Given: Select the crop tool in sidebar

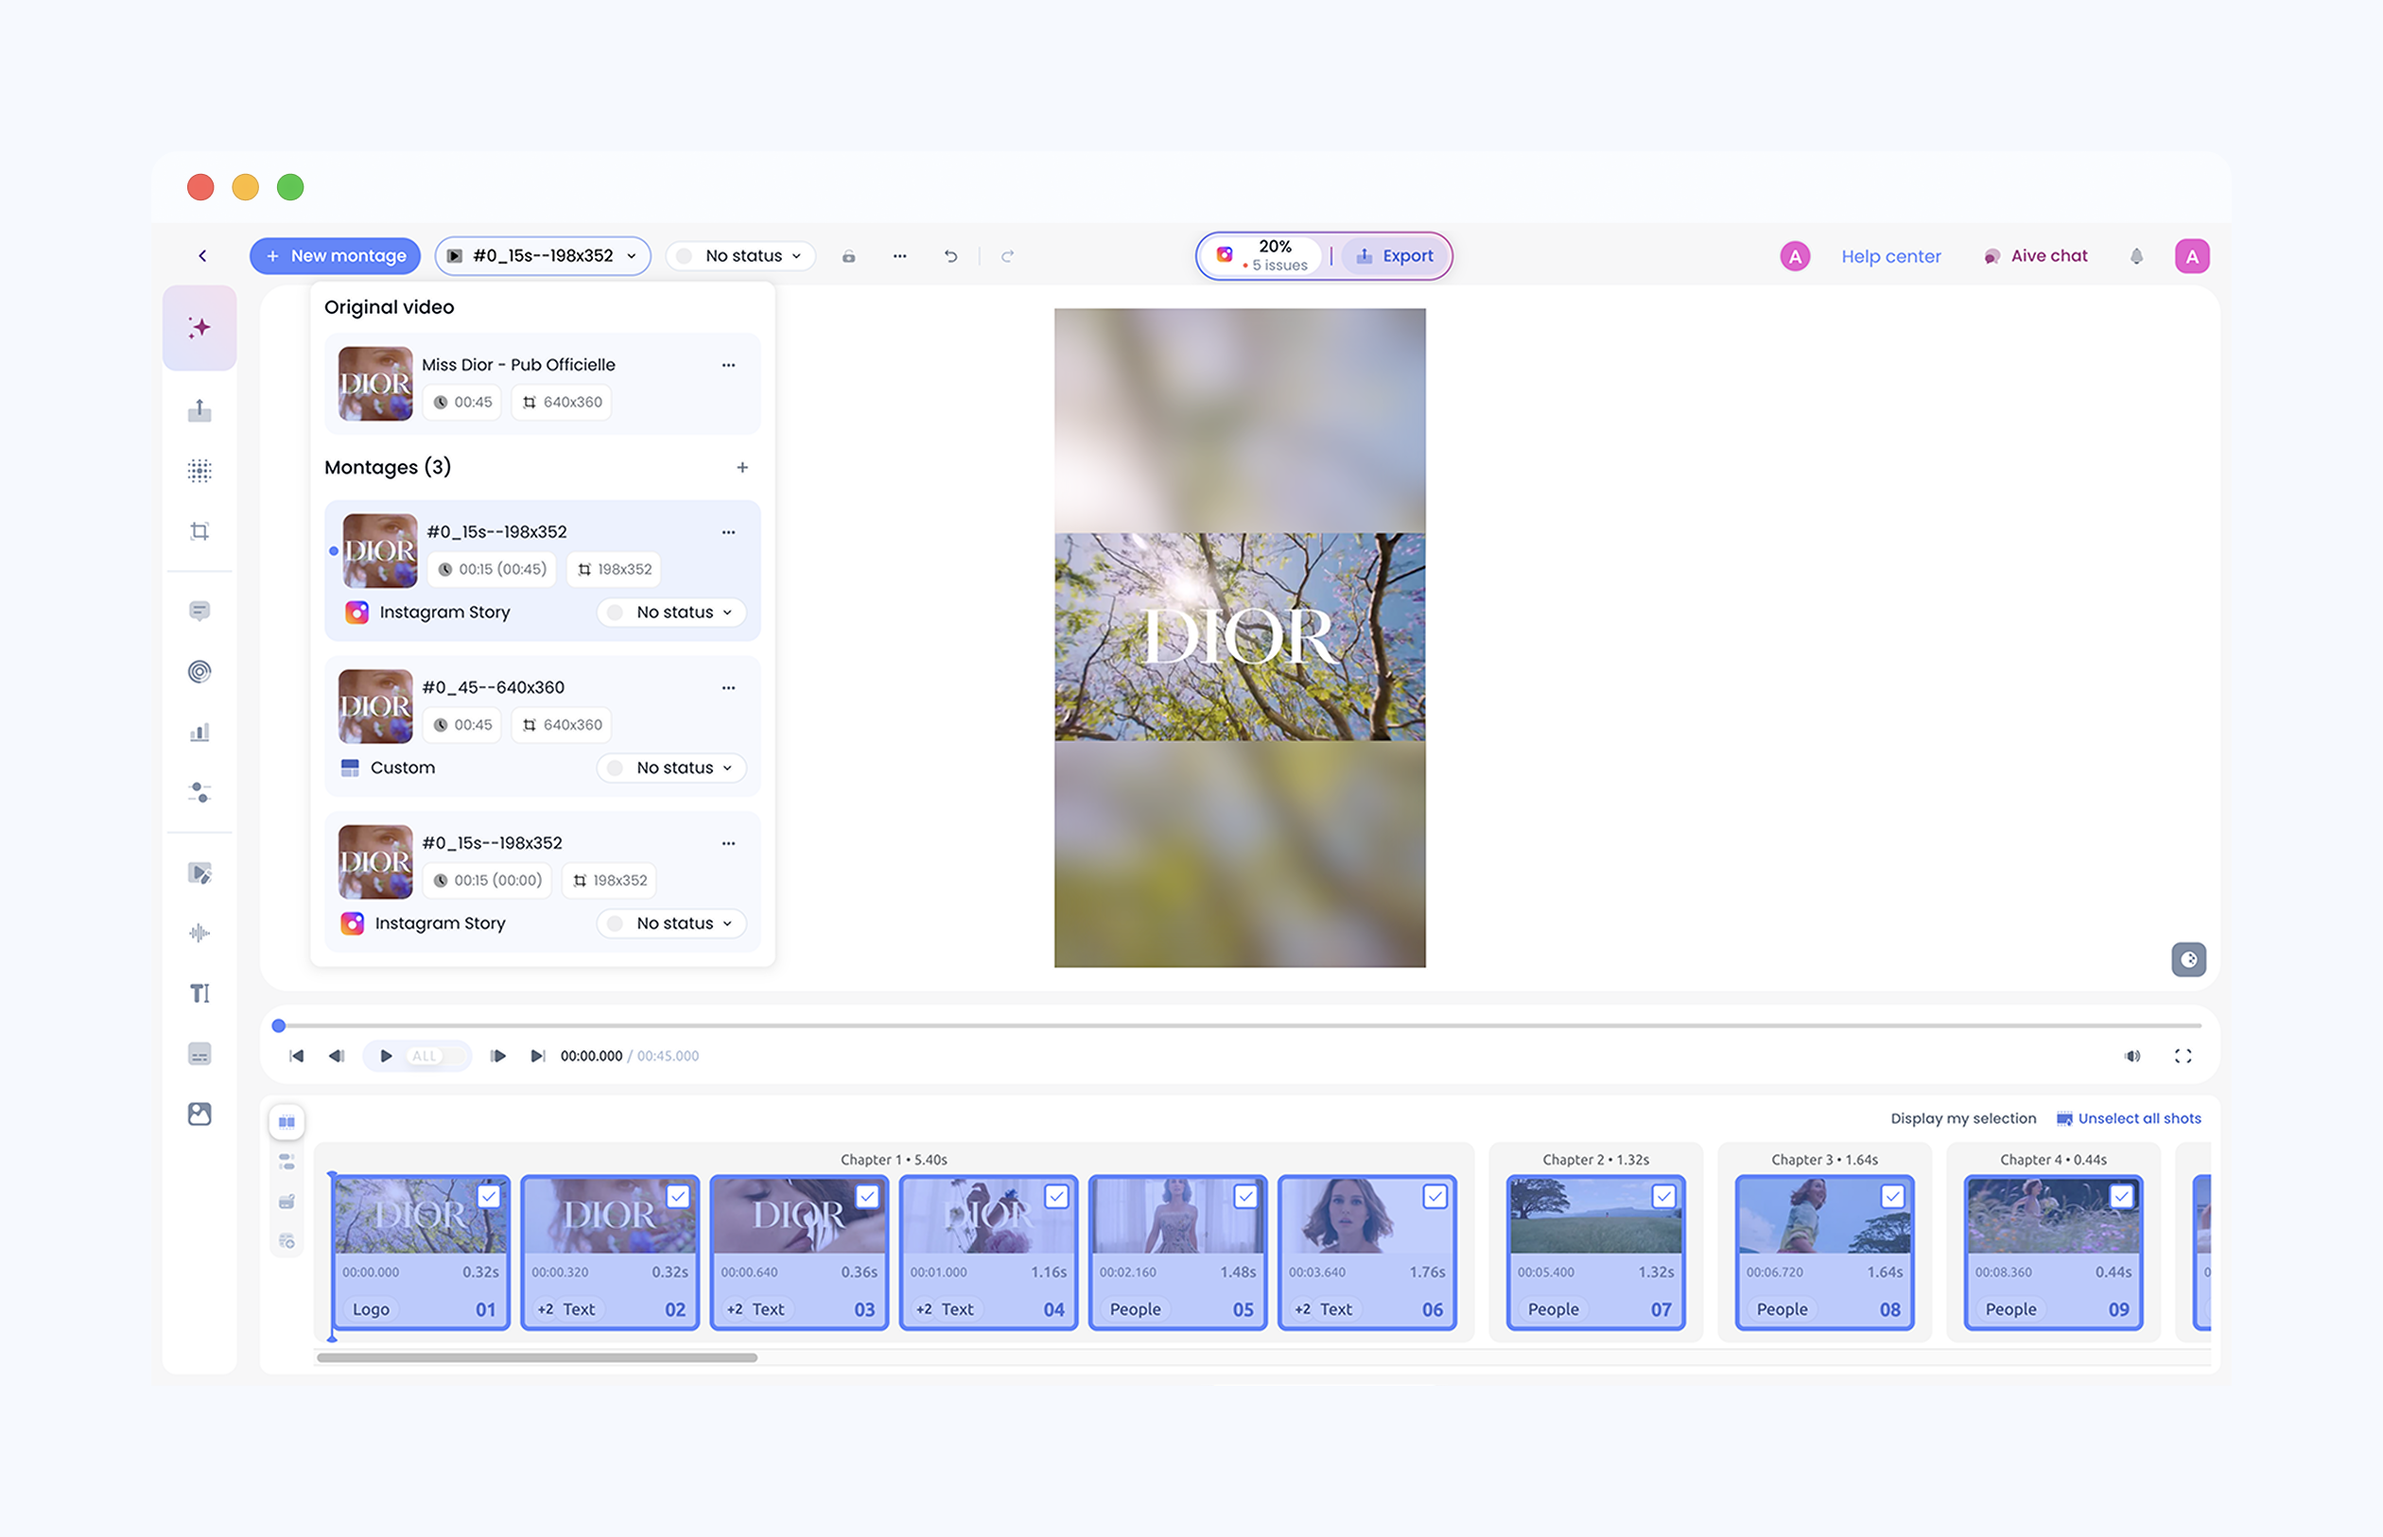Looking at the screenshot, I should click(200, 531).
